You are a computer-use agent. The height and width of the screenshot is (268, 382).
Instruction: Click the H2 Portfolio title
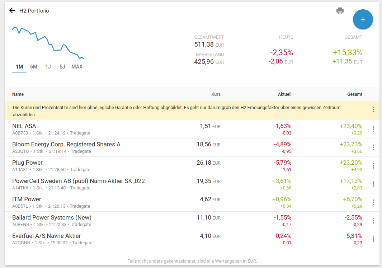coord(34,11)
